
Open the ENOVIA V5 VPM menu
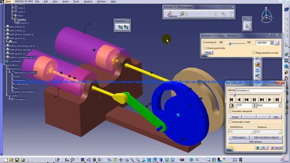coord(24,1)
